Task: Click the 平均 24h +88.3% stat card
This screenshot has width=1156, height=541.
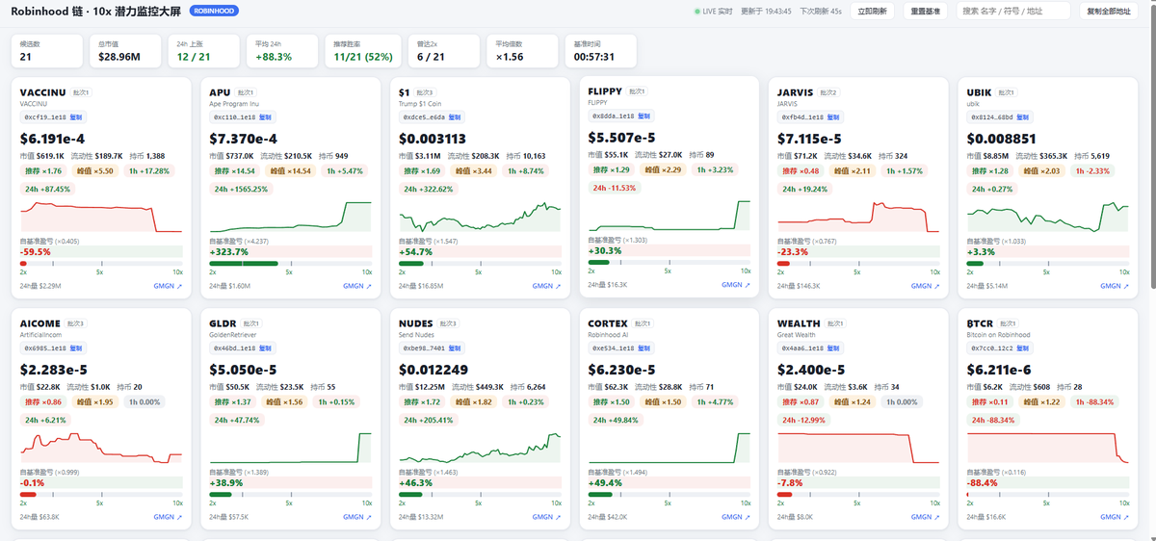Action: [282, 51]
